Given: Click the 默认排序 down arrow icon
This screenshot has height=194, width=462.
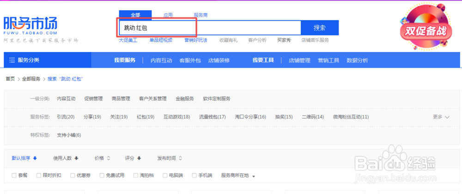Looking at the screenshot, I should tap(35, 158).
